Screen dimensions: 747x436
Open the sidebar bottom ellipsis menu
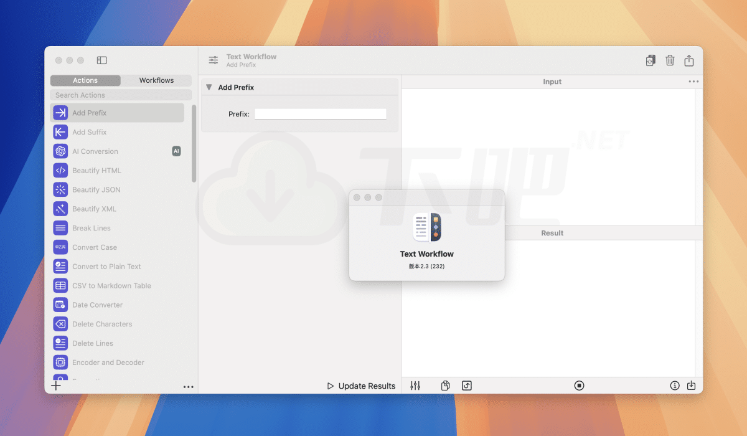189,387
